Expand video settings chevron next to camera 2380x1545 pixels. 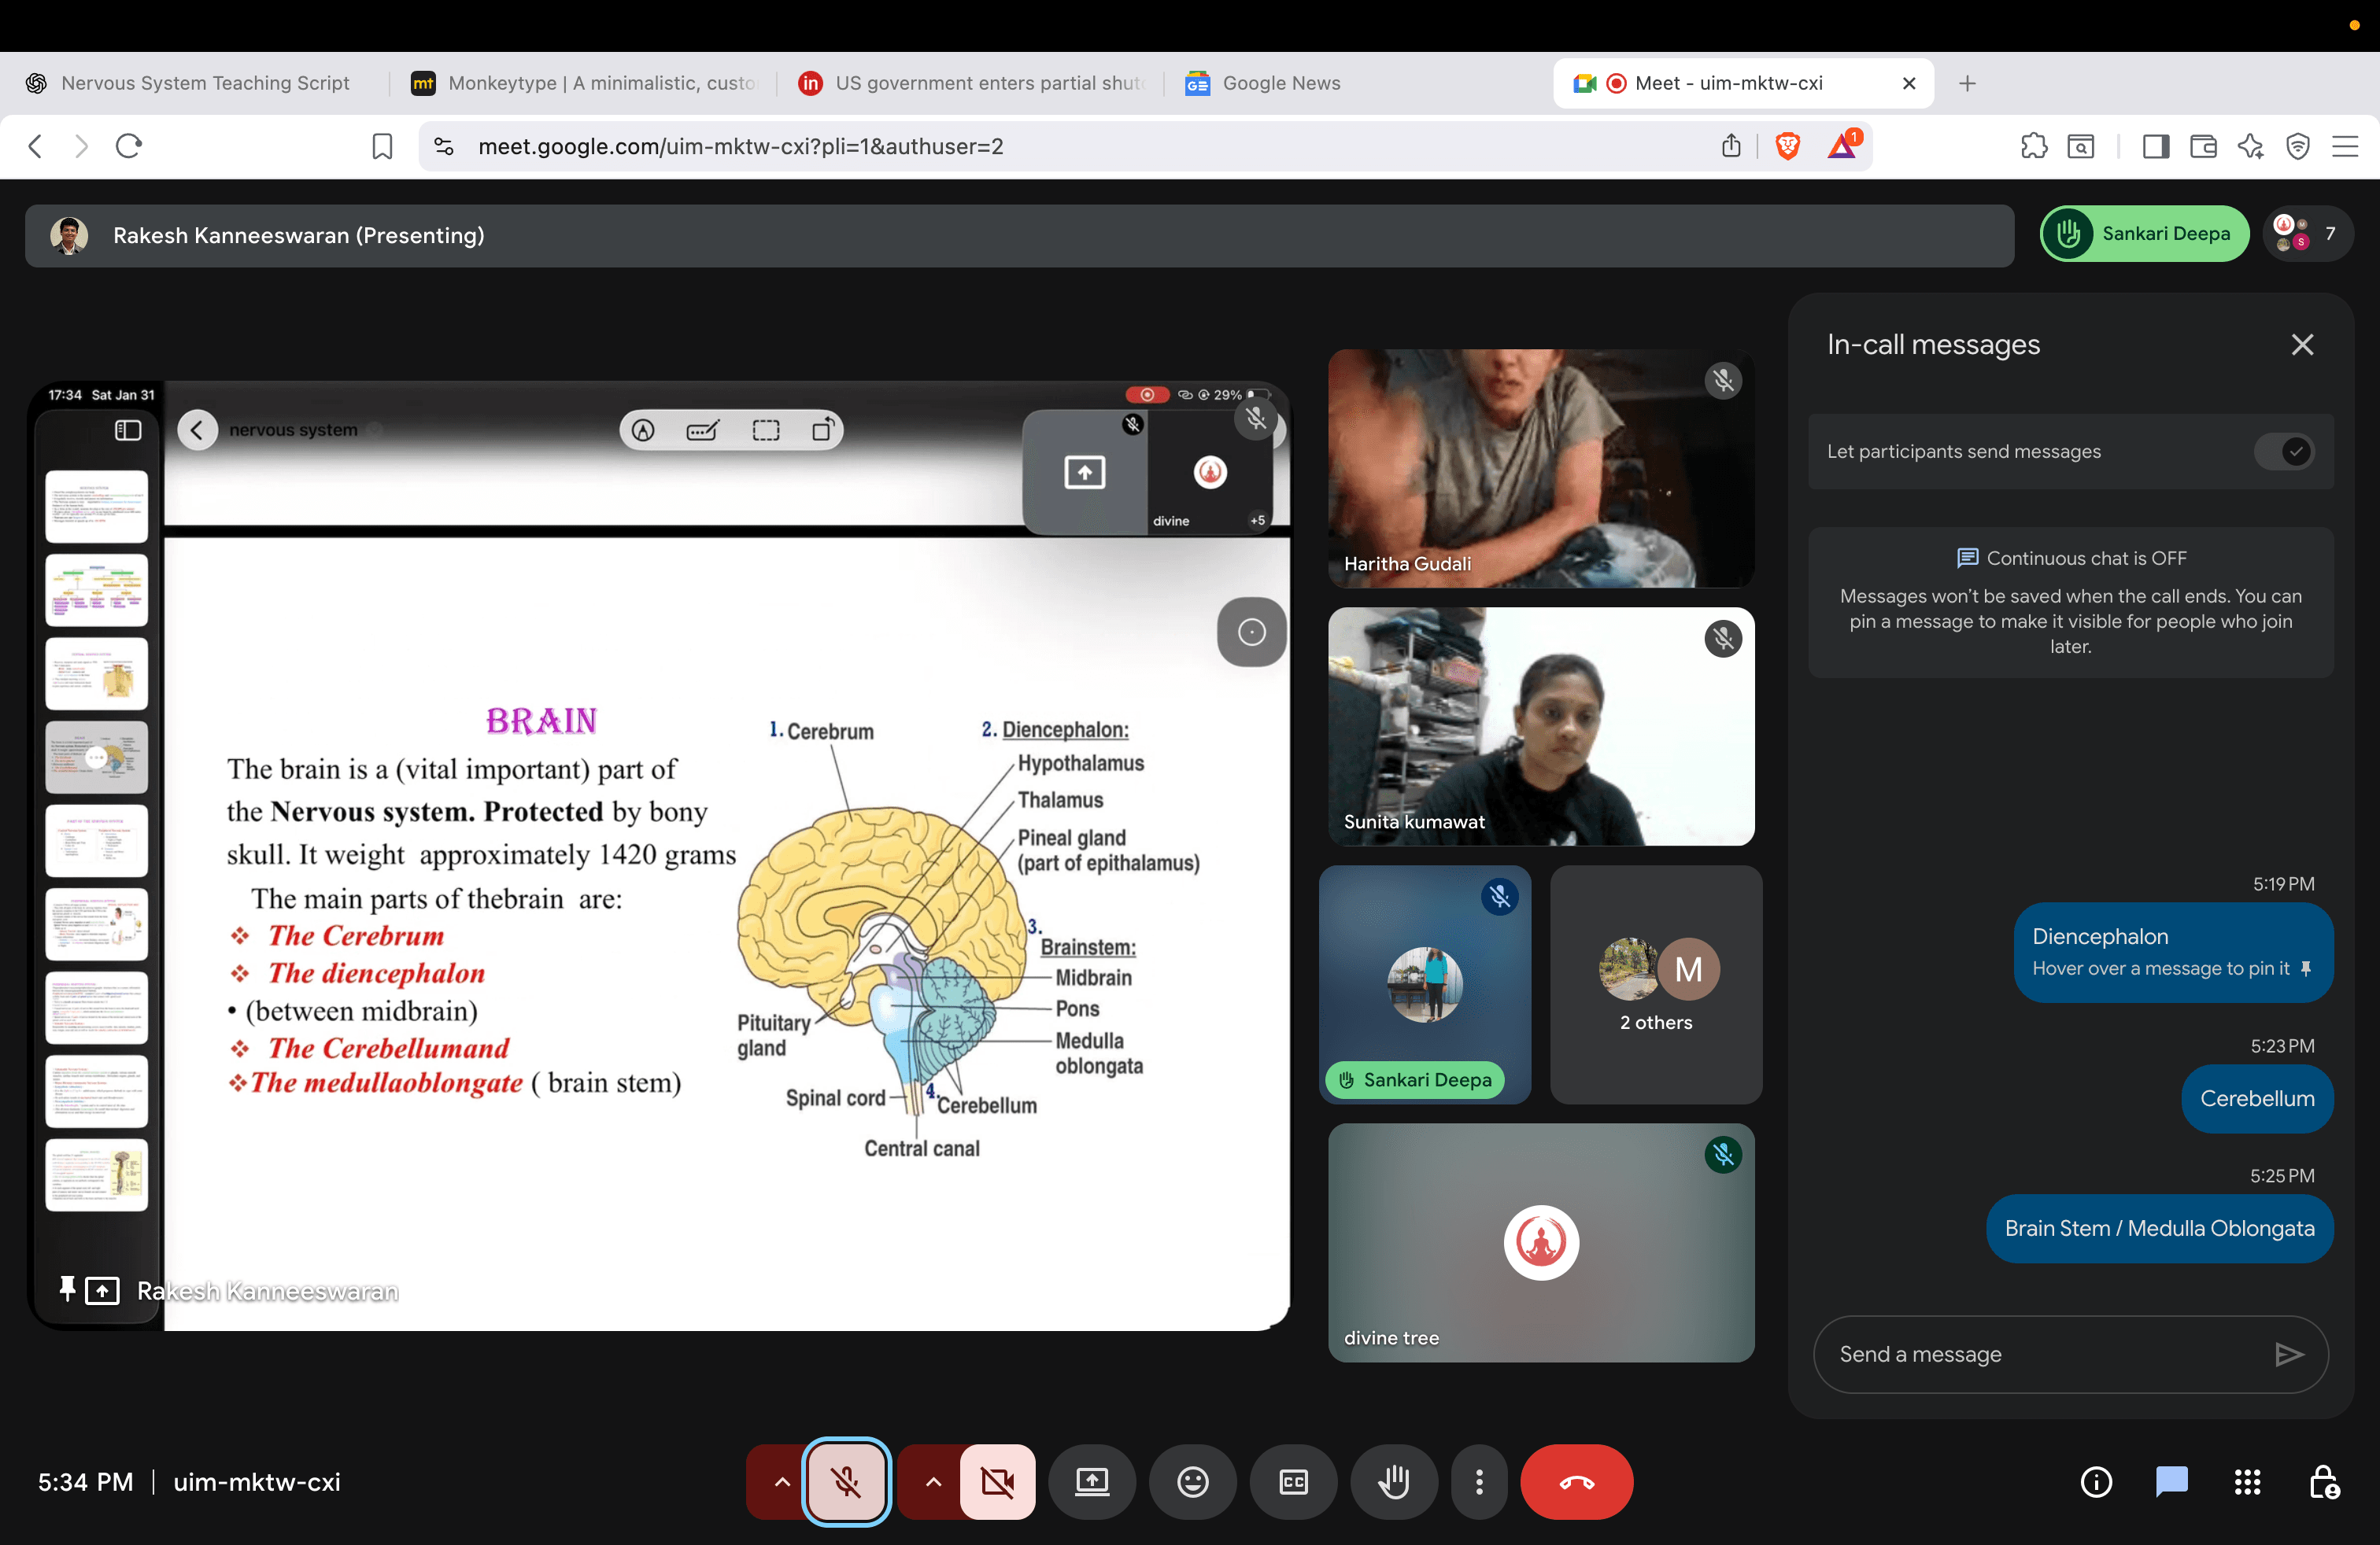point(932,1481)
